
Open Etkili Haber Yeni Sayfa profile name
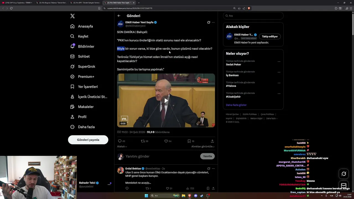coord(139,22)
